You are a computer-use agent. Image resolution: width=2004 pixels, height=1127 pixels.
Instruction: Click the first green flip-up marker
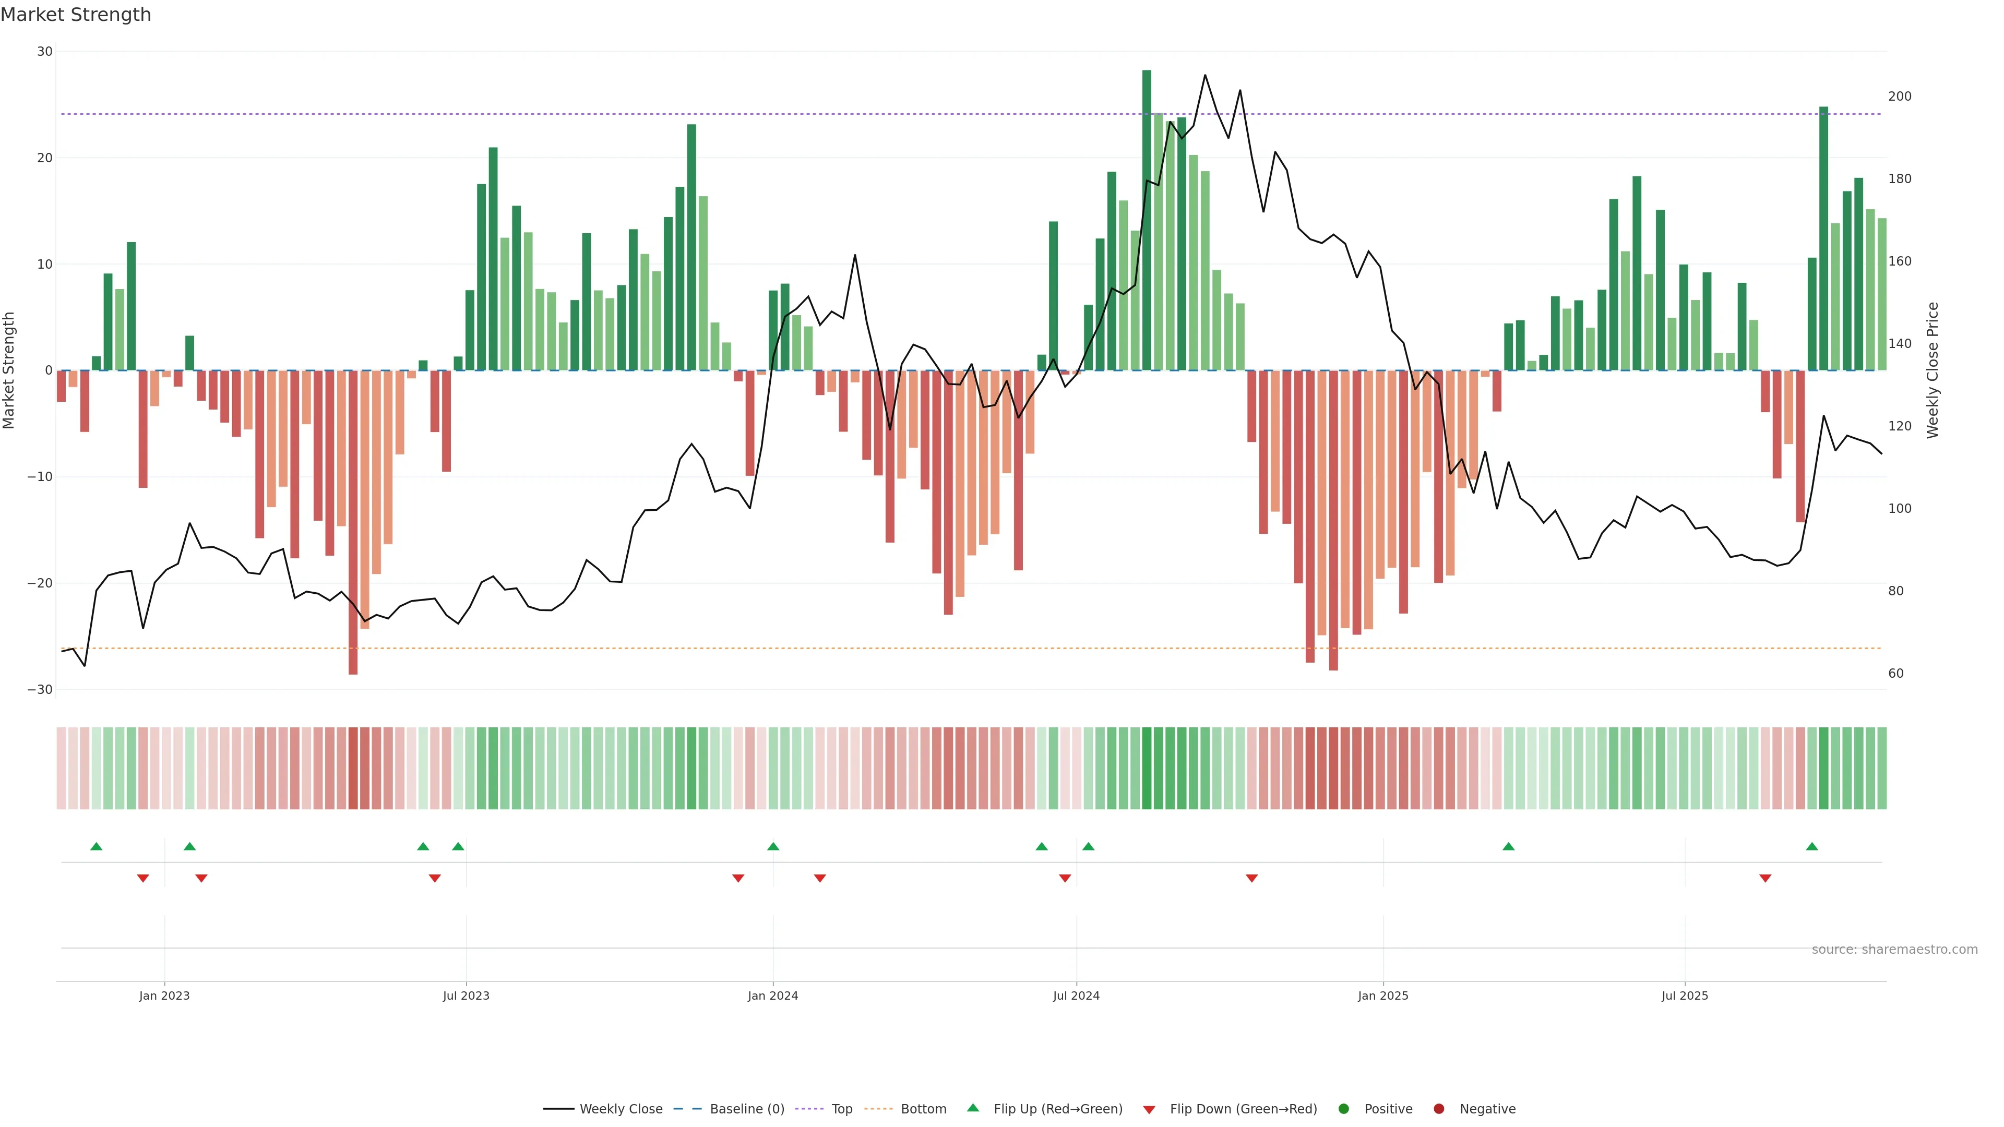pyautogui.click(x=97, y=846)
